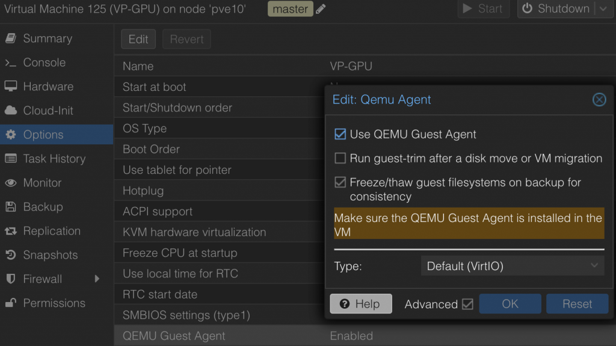Click the Task History list icon
The image size is (616, 346).
click(11, 158)
